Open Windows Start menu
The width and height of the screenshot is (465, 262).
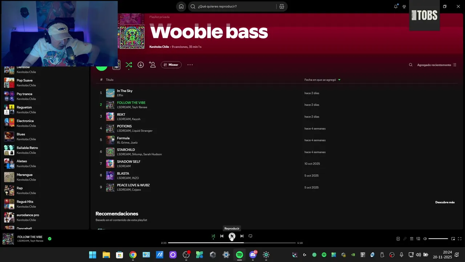tap(93, 255)
